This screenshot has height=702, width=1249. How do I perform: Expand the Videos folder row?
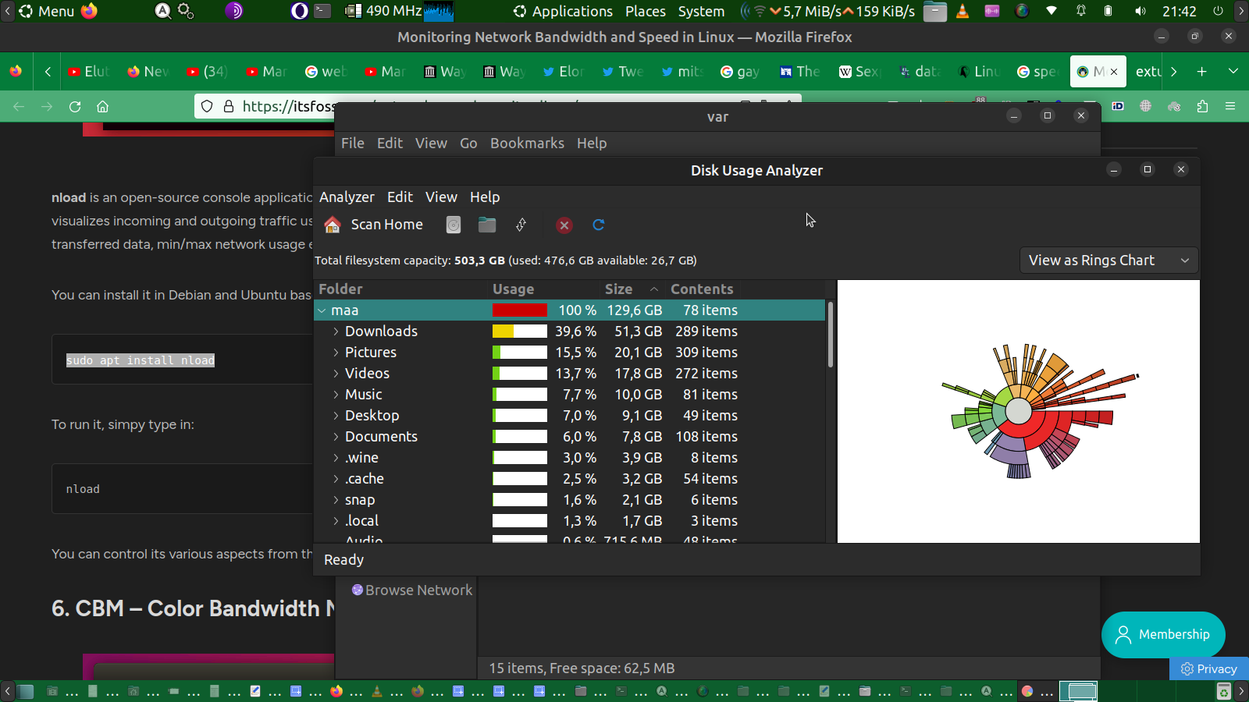point(336,374)
